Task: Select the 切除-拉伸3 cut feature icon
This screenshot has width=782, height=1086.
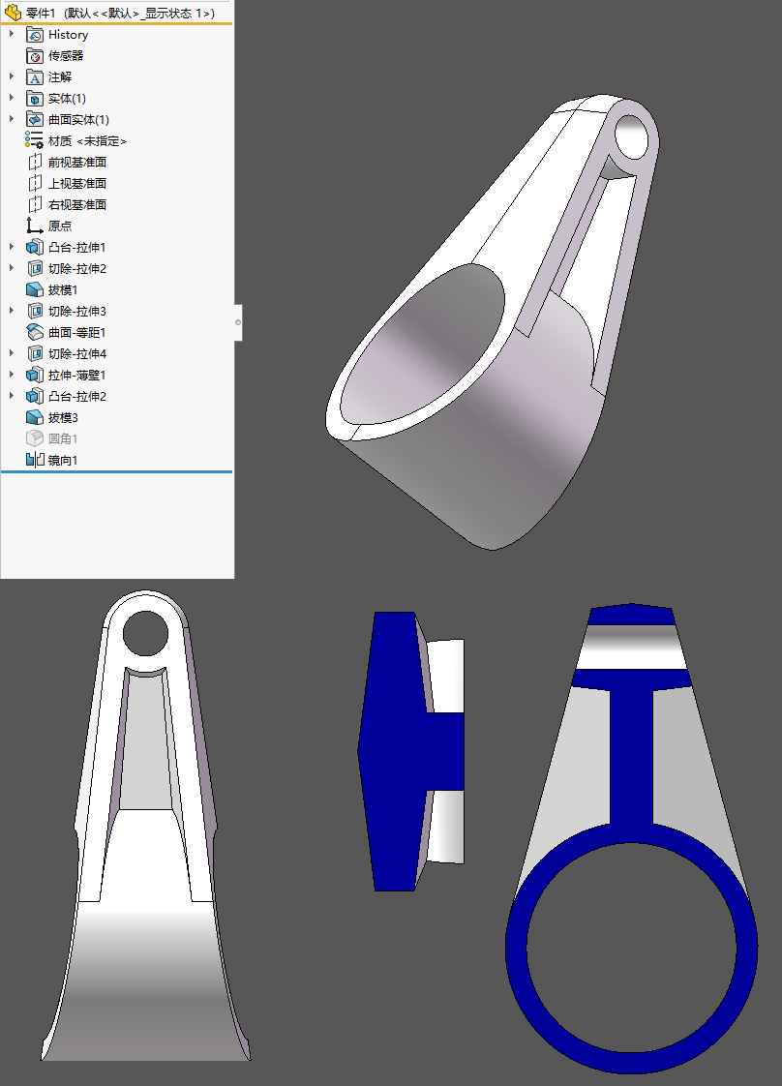Action: pyautogui.click(x=35, y=311)
